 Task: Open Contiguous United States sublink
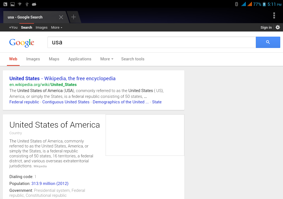point(66,102)
